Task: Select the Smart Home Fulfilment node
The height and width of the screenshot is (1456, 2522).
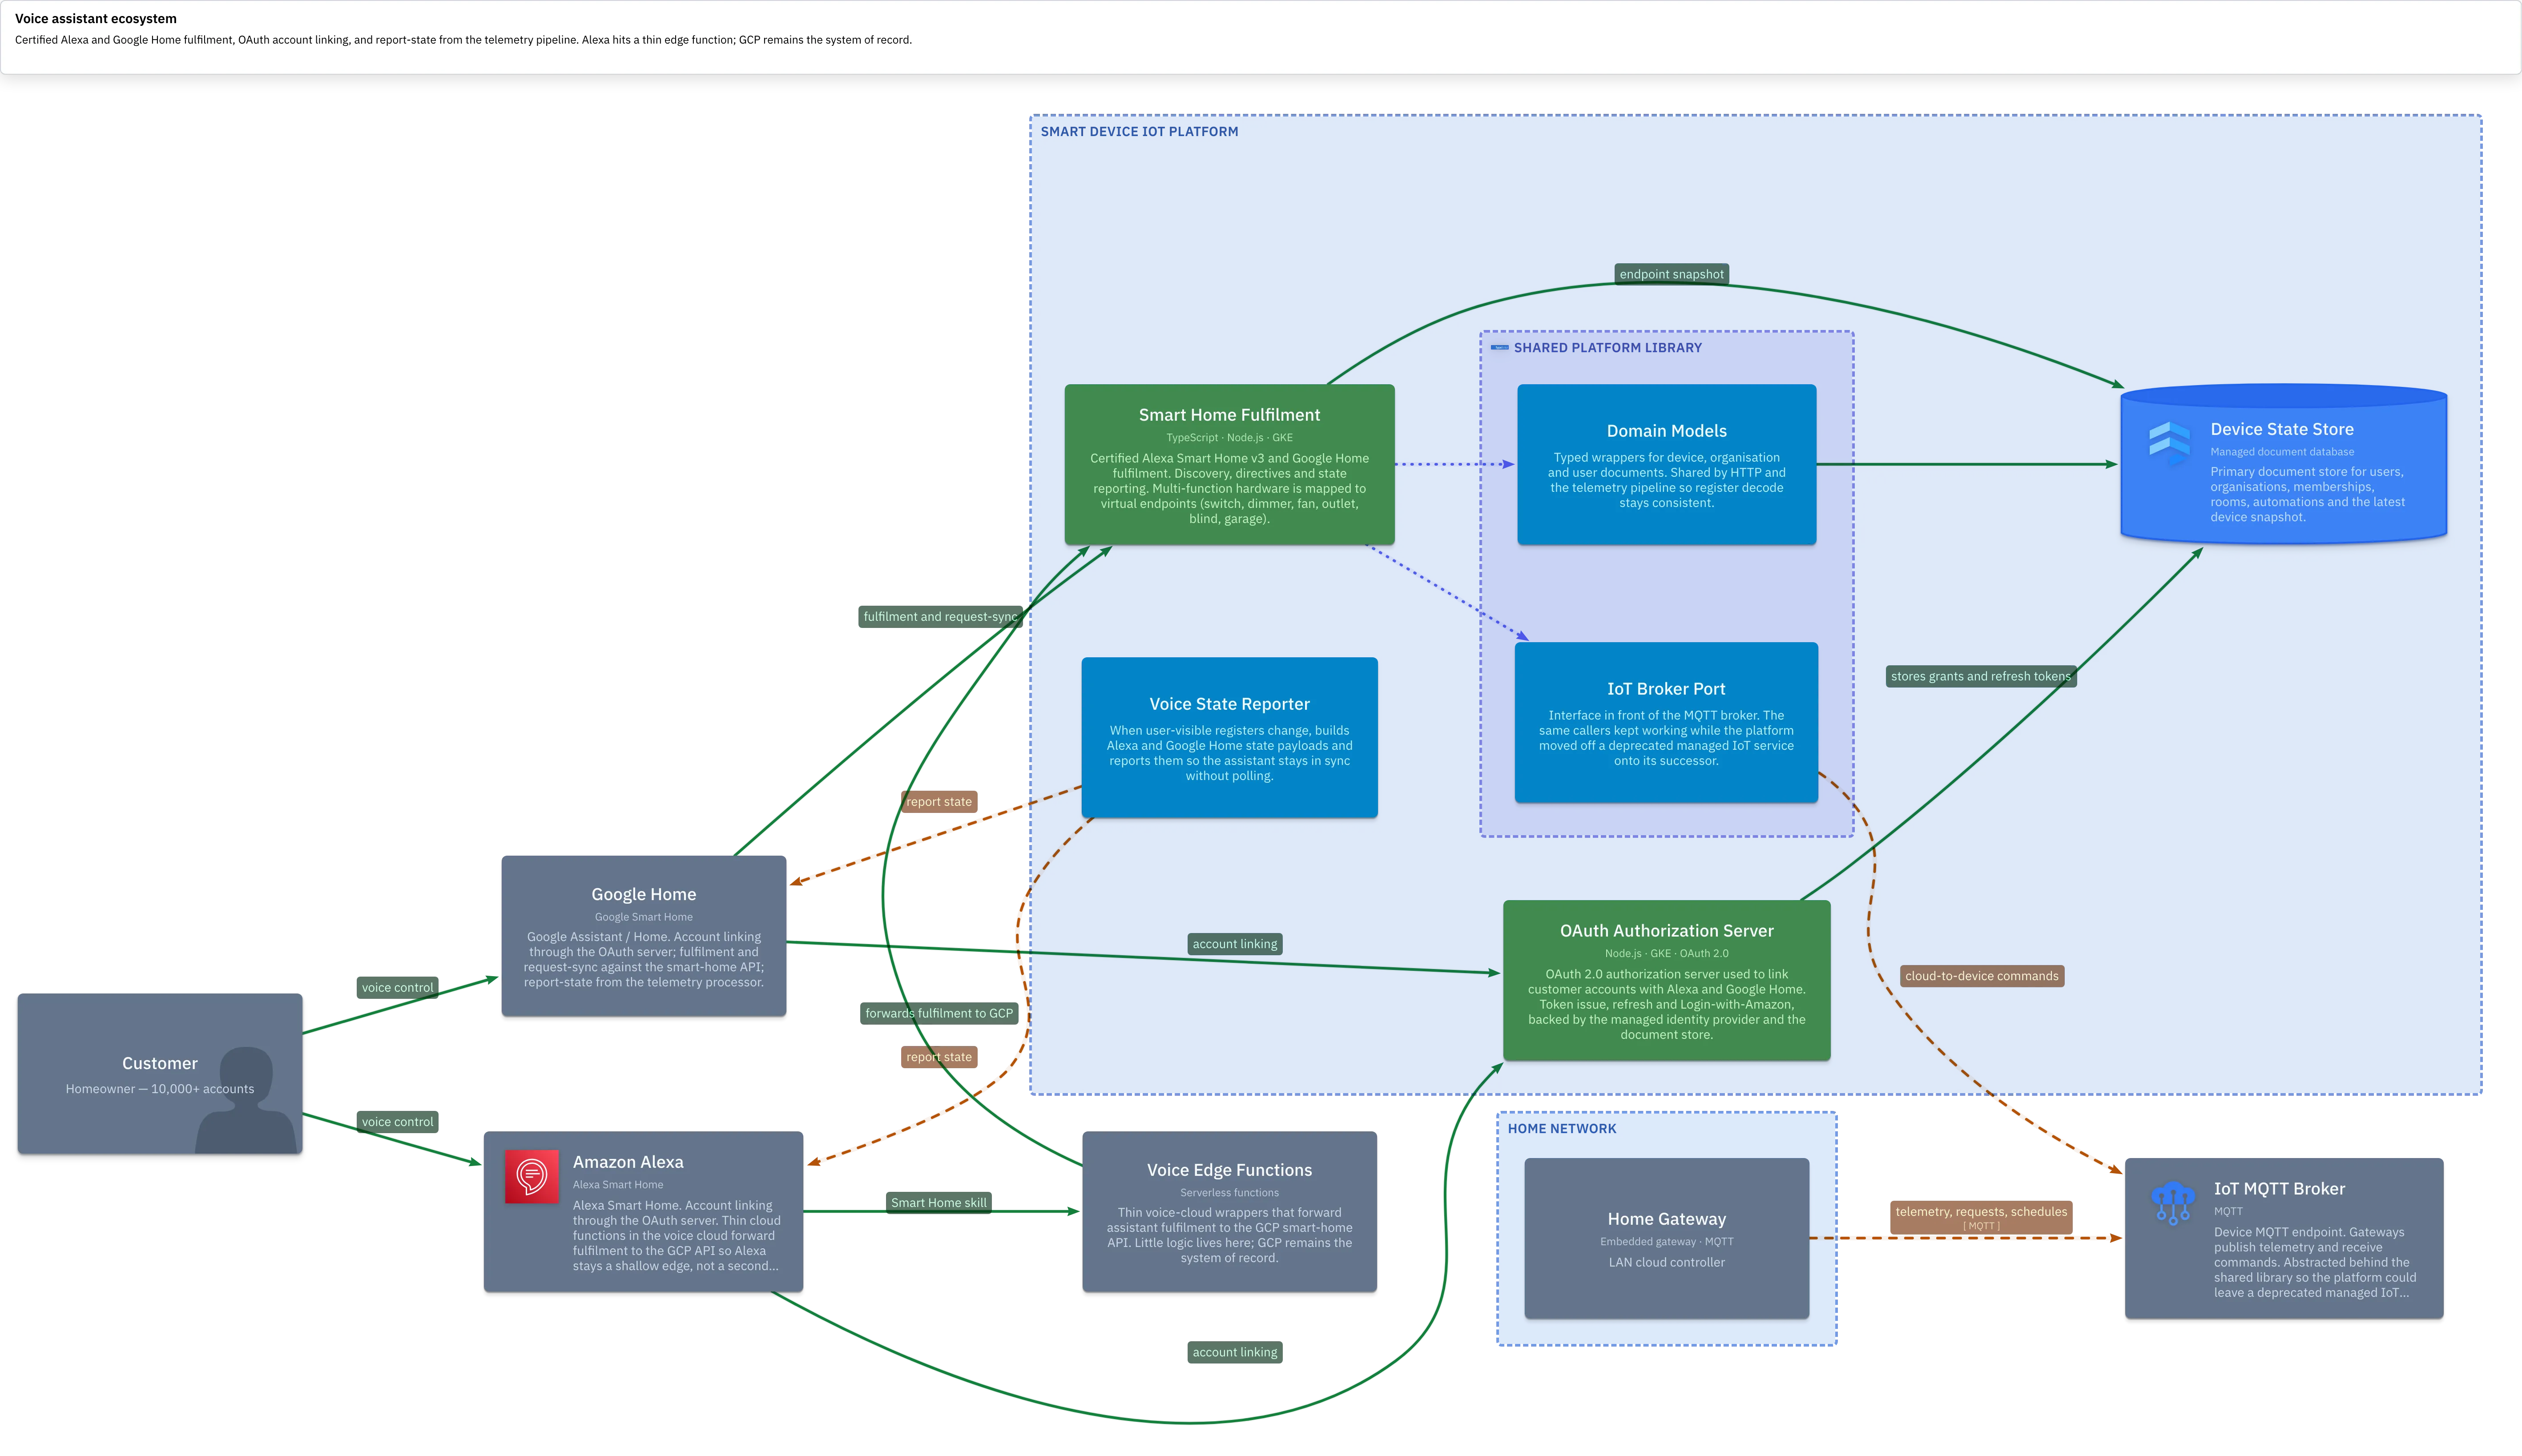Action: (1229, 465)
